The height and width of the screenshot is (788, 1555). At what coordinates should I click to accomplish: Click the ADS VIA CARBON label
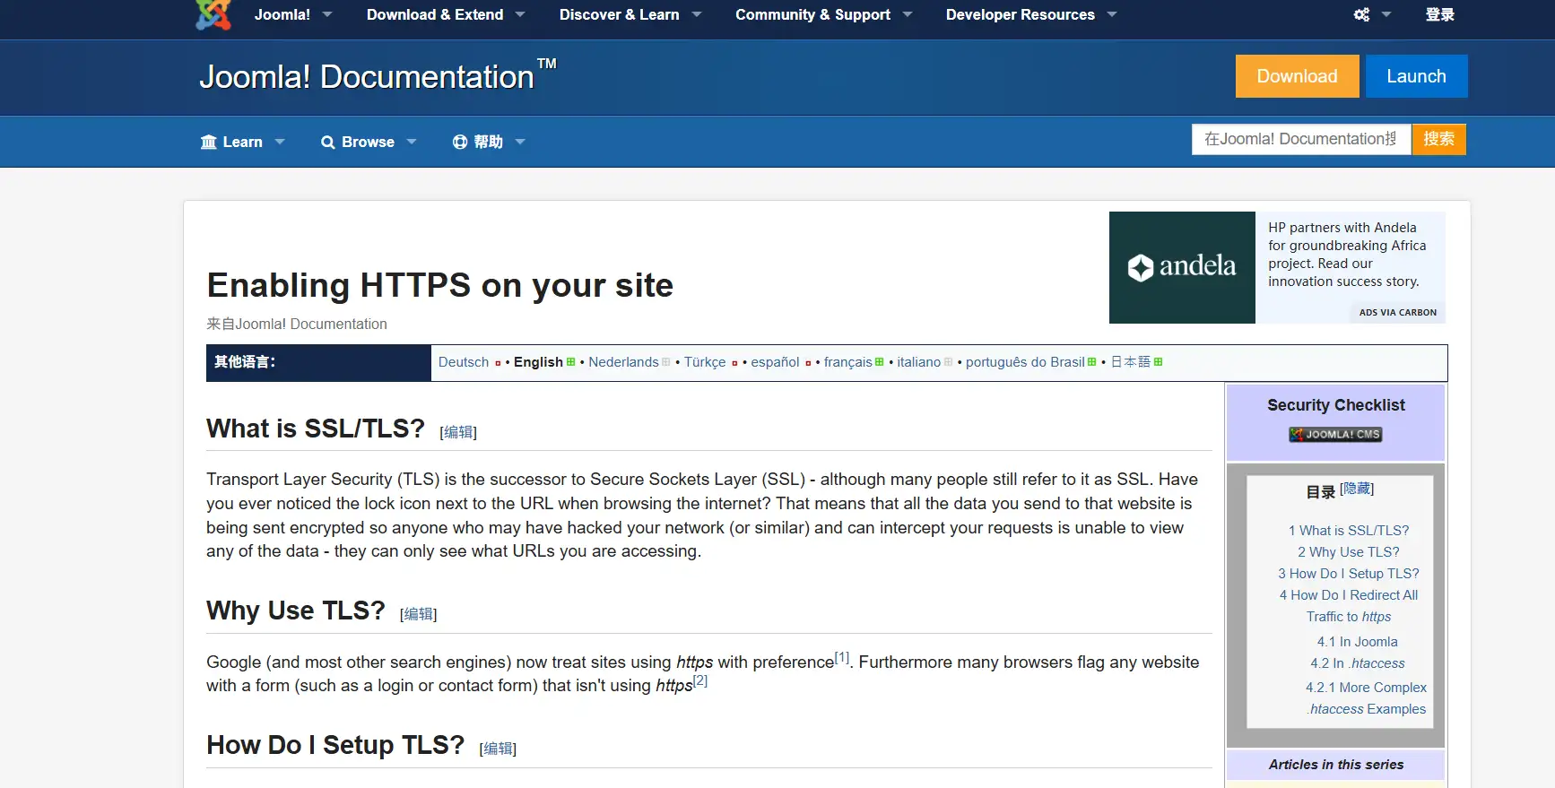[1397, 313]
